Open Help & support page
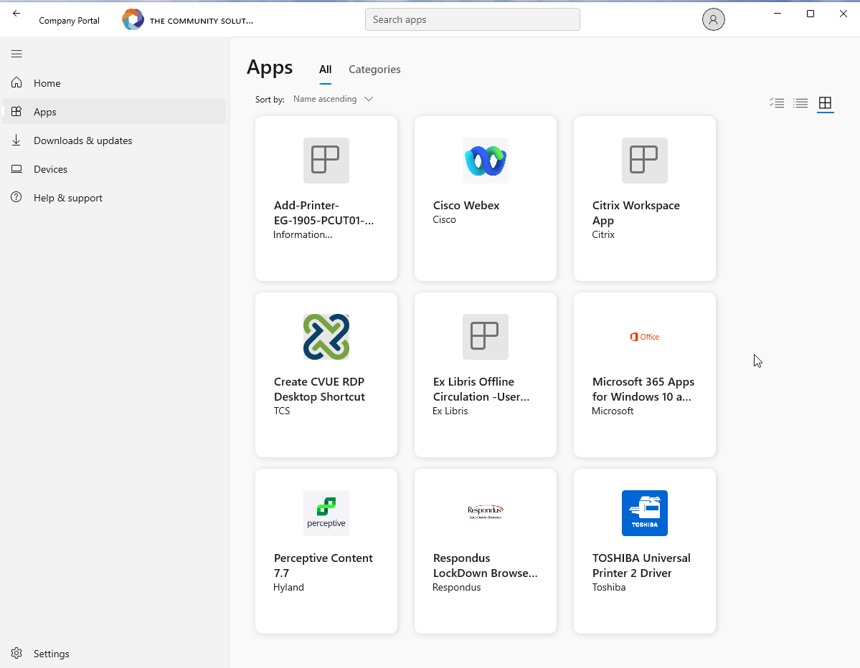The height and width of the screenshot is (668, 860). click(114, 197)
